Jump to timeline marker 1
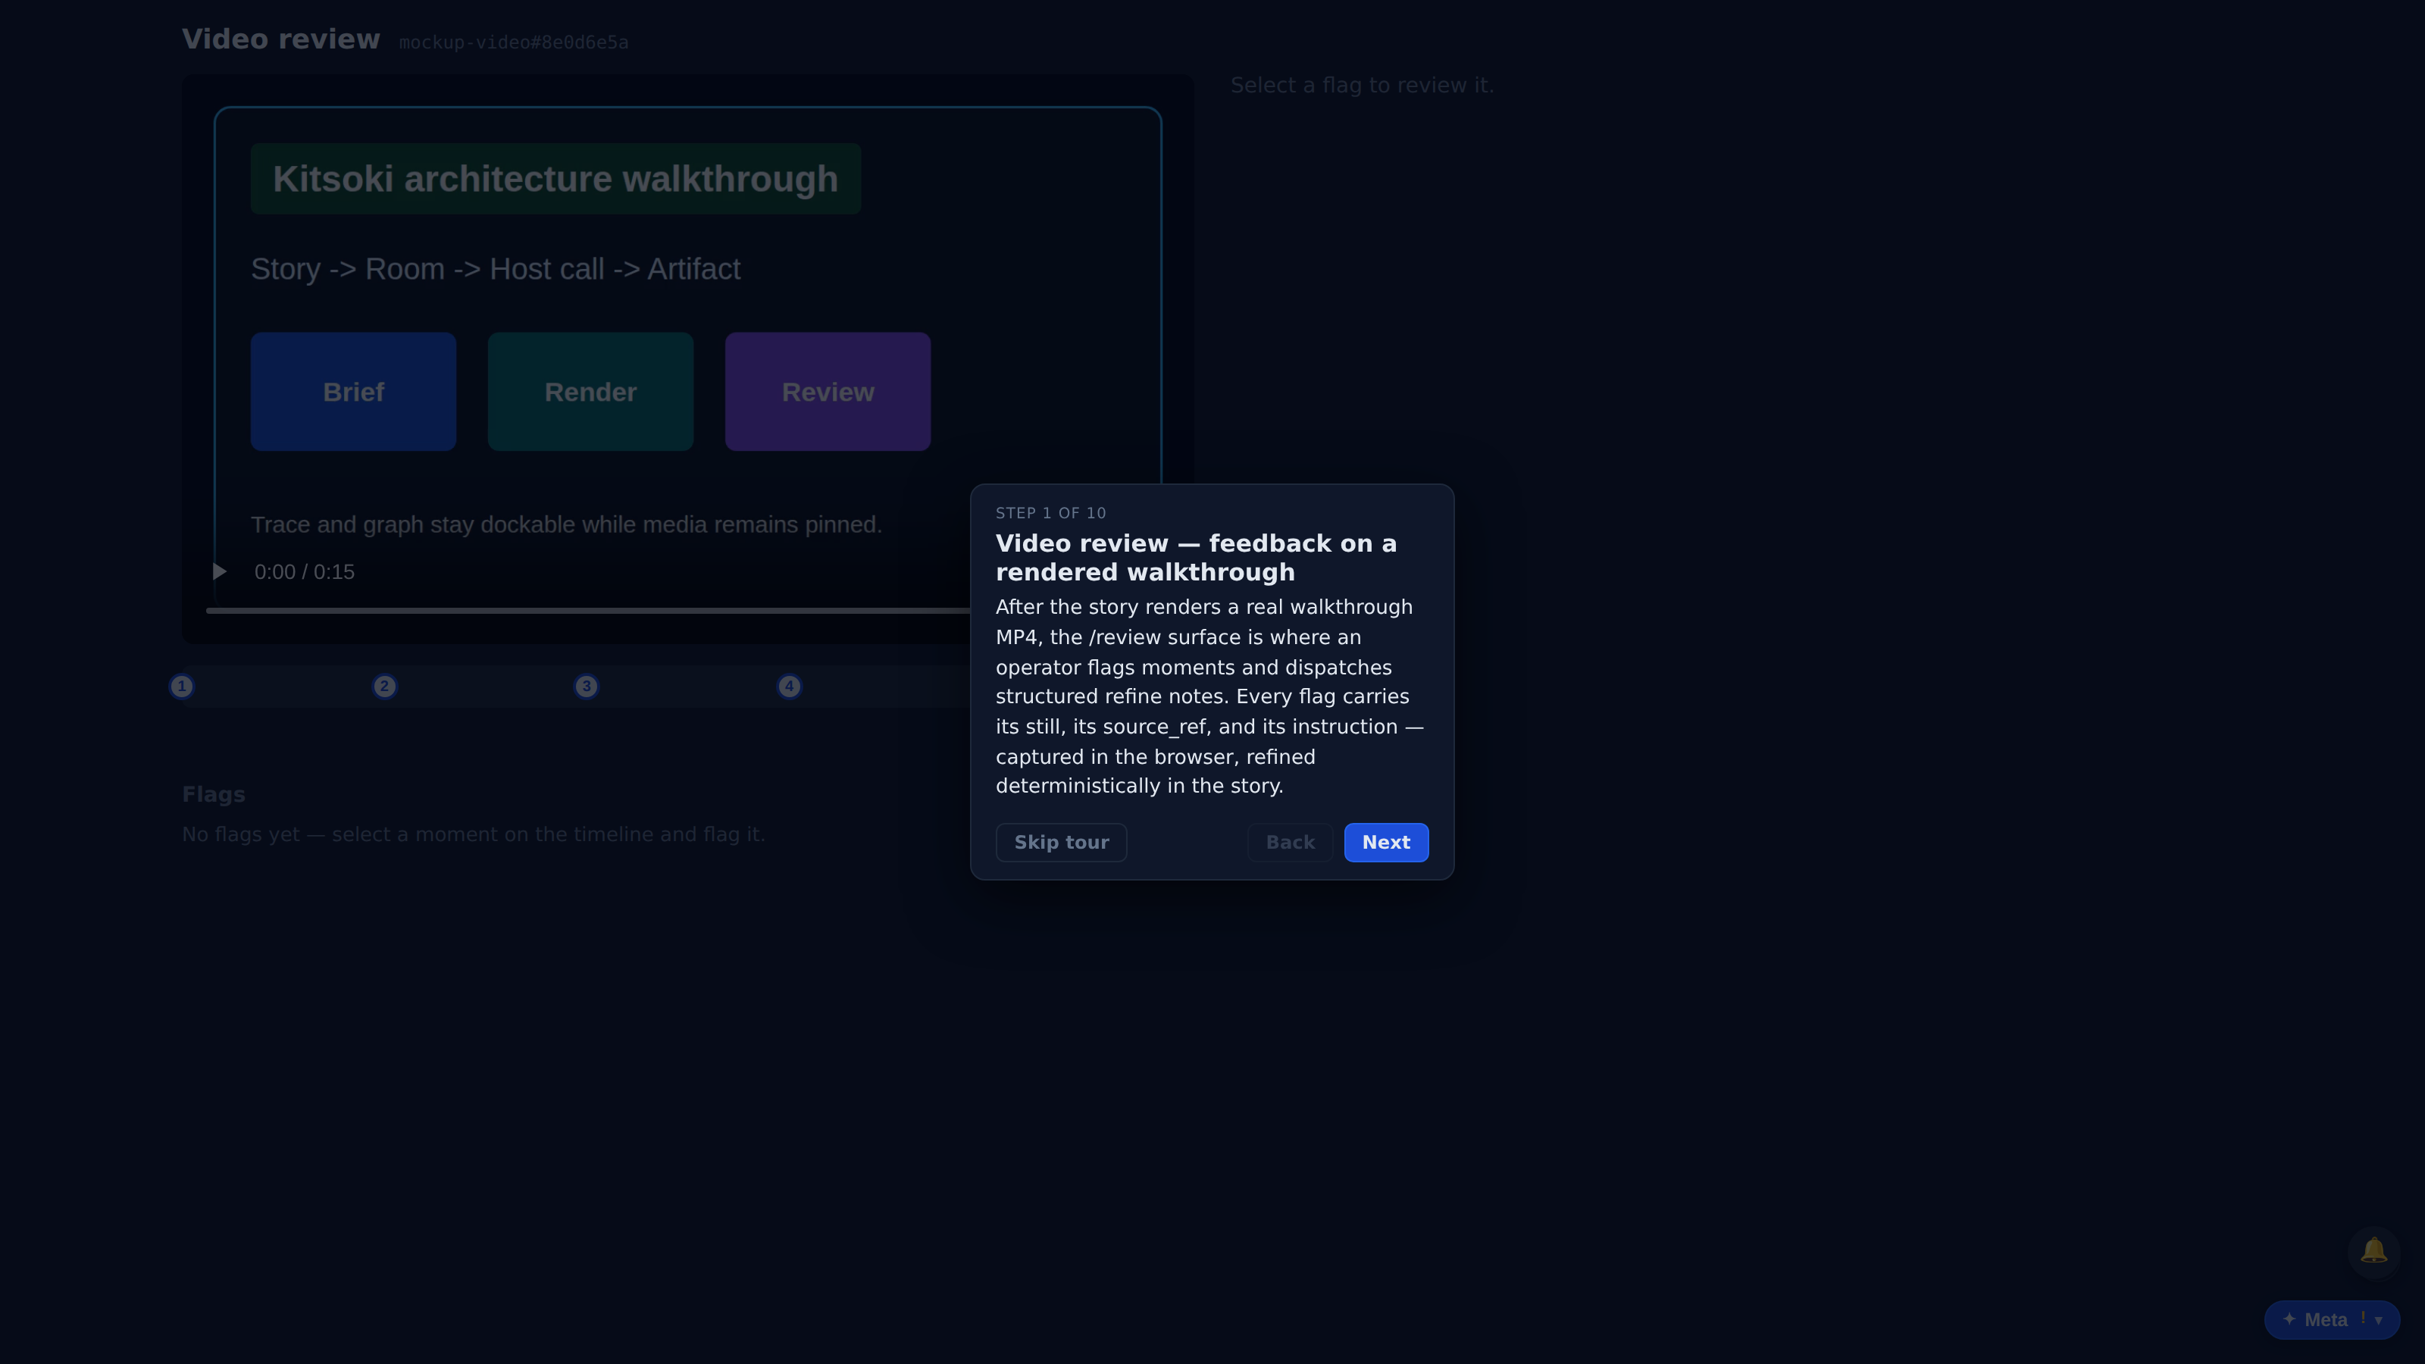Viewport: 2425px width, 1364px height. [182, 687]
